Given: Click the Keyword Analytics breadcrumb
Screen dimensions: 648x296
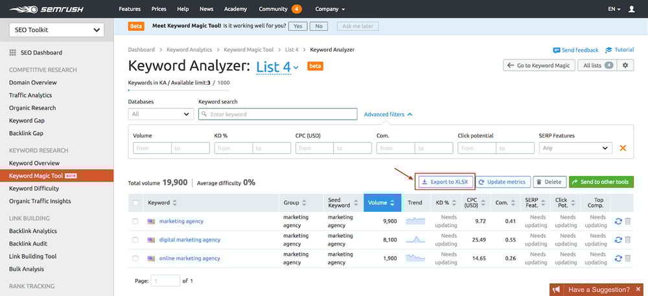Looking at the screenshot, I should pyautogui.click(x=189, y=50).
